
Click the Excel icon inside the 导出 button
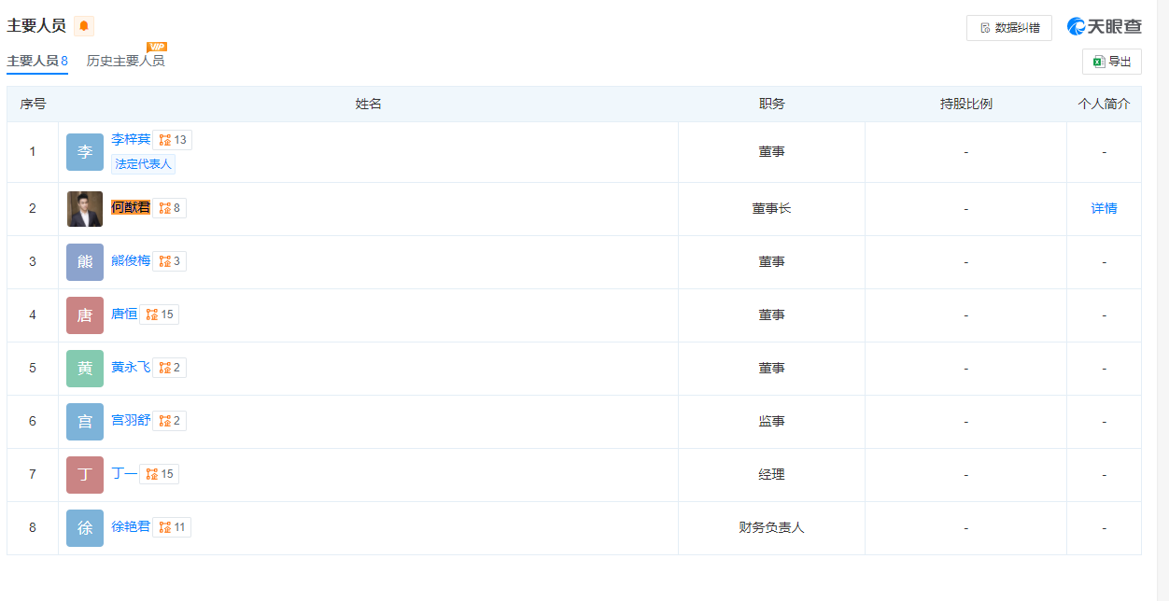(1098, 61)
